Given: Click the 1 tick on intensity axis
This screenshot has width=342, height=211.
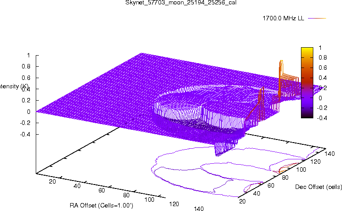Looking at the screenshot, I should pyautogui.click(x=28, y=56).
